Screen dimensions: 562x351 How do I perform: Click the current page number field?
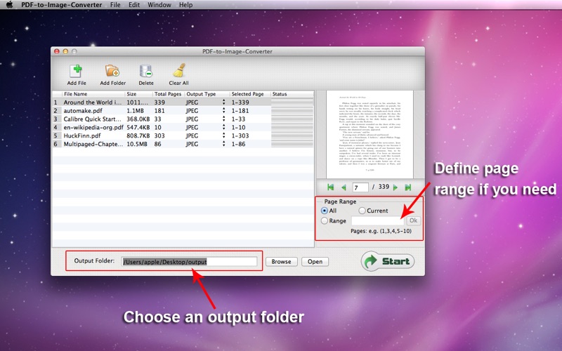tap(360, 187)
